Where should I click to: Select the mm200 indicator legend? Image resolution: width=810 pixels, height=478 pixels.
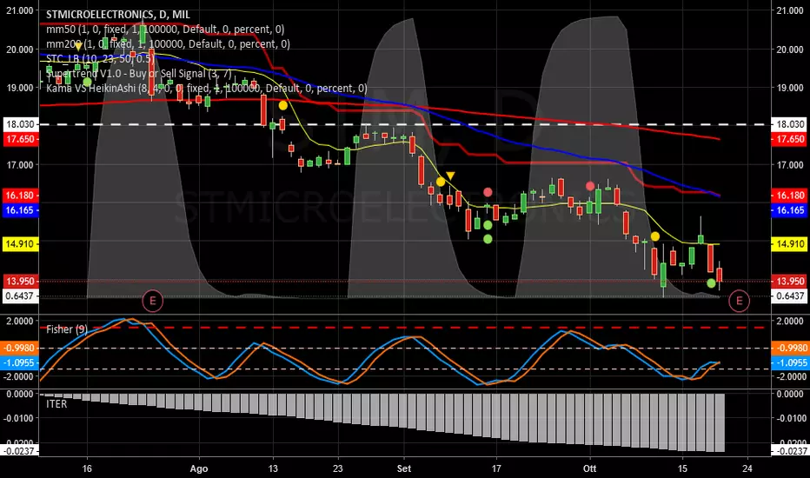click(x=168, y=44)
